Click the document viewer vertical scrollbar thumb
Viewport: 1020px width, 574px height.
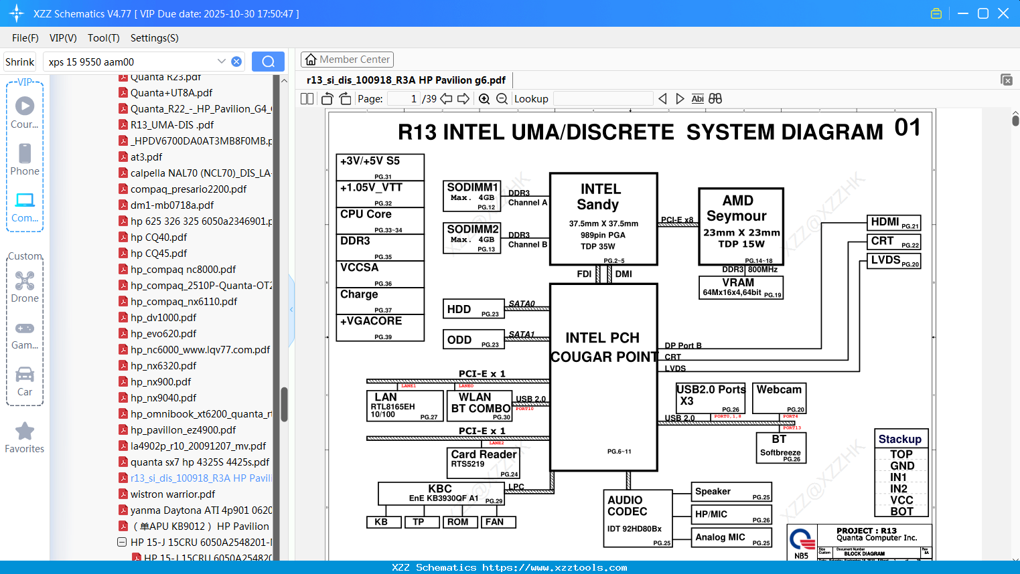pos(1015,120)
